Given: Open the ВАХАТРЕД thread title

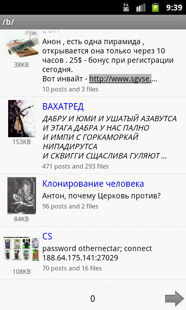Looking at the screenshot, I should pos(63,107).
